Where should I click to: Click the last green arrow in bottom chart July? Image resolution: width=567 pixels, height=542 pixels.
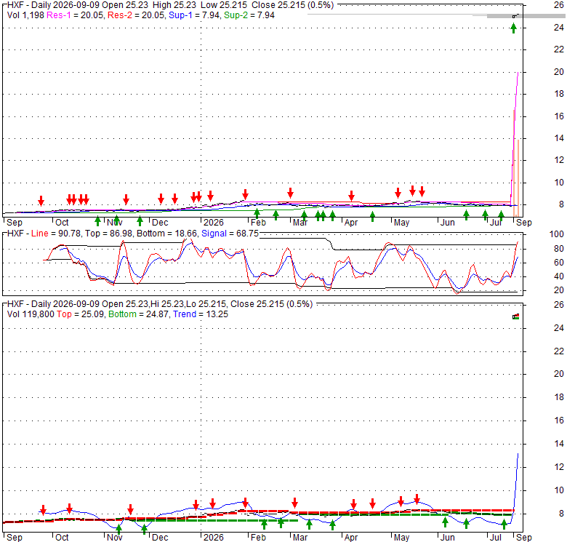[x=504, y=524]
